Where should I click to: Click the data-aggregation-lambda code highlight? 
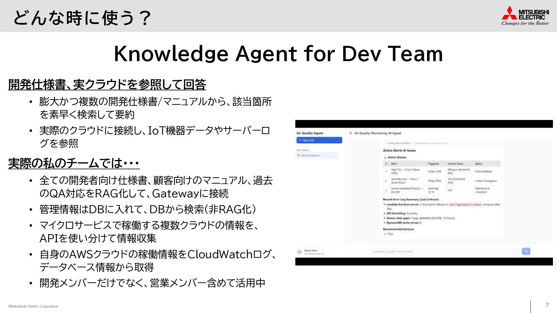tap(465, 205)
